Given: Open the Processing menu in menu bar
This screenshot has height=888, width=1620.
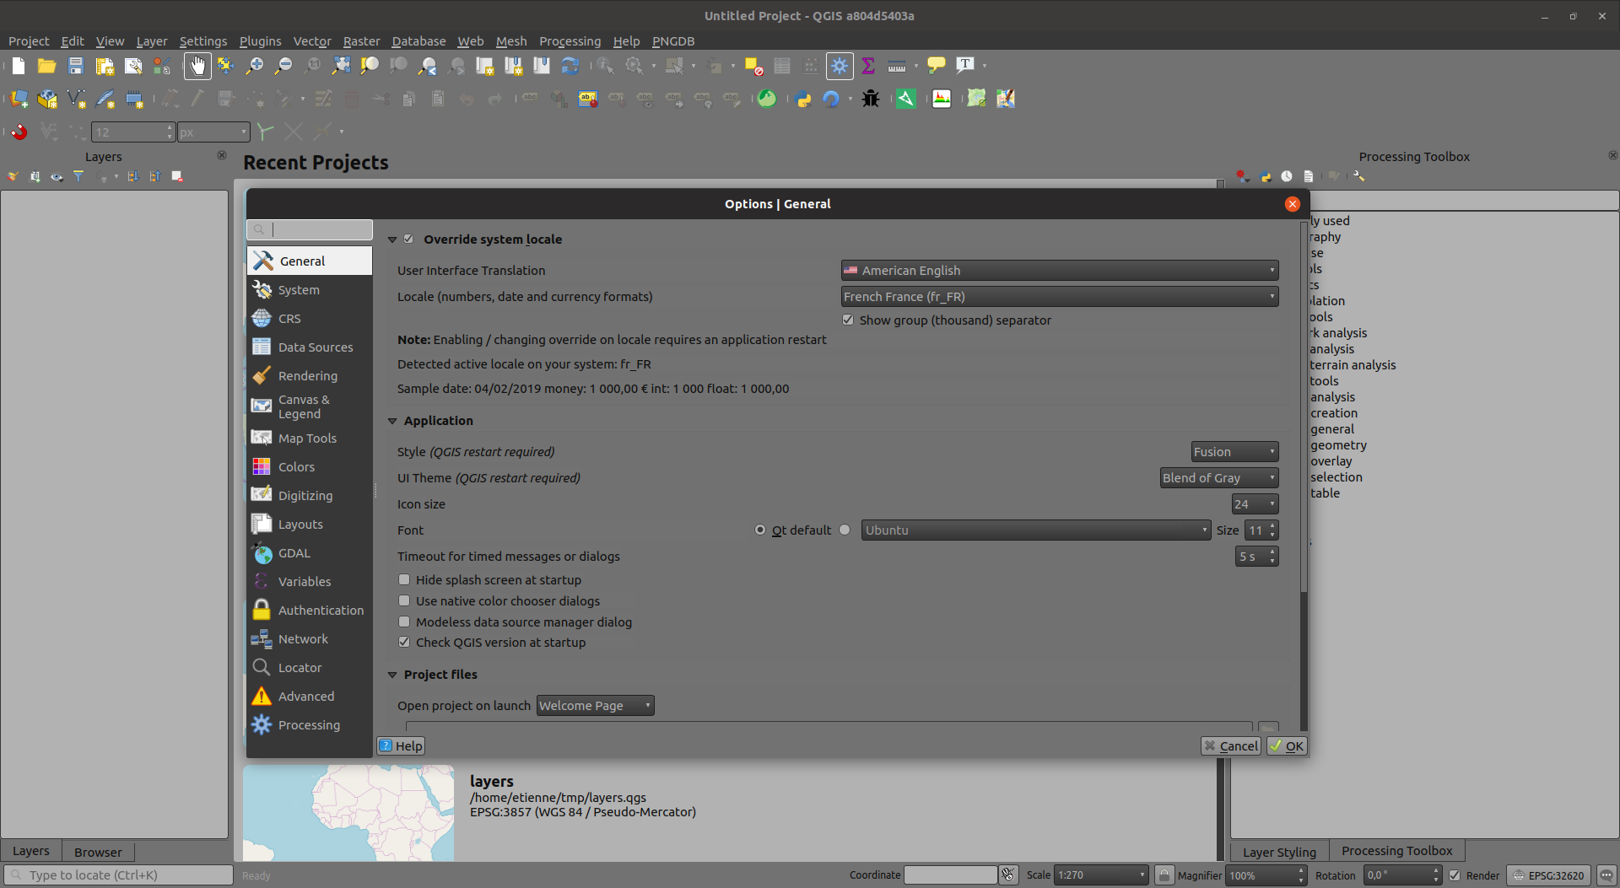Looking at the screenshot, I should tap(570, 41).
